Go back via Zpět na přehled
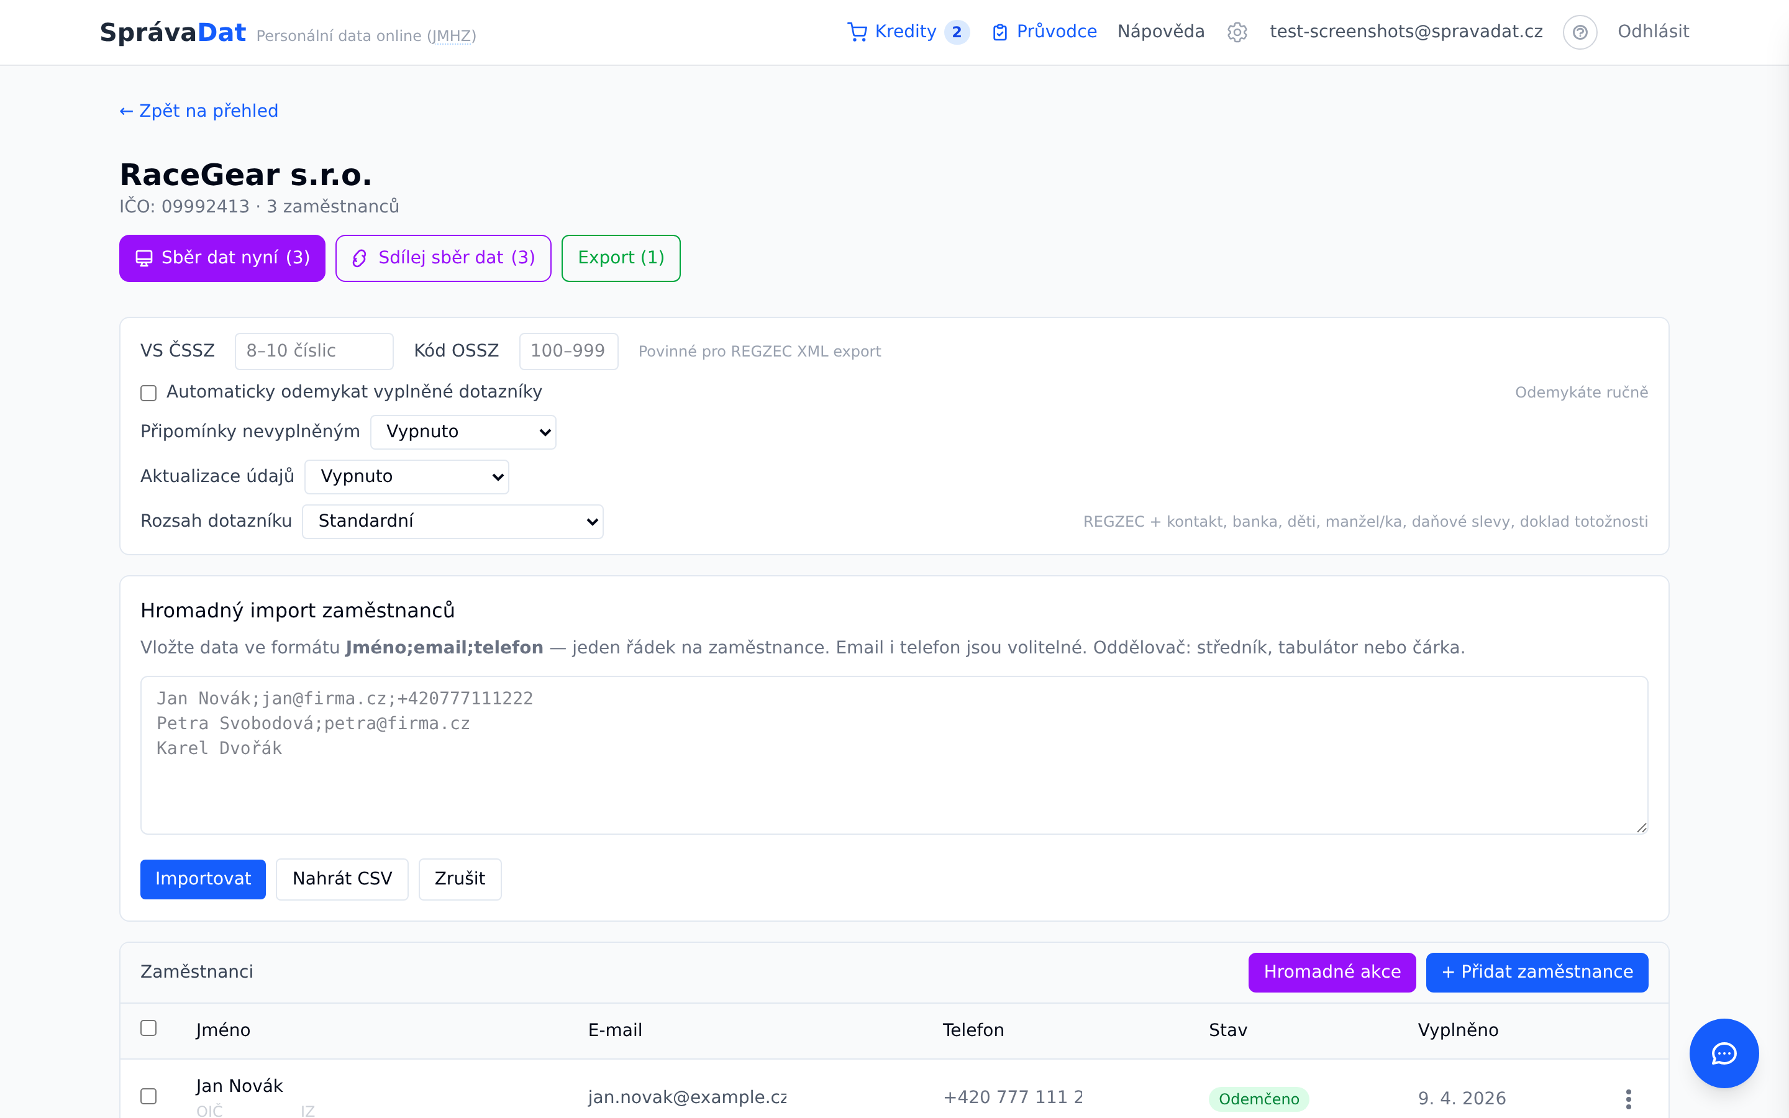This screenshot has height=1118, width=1789. click(x=199, y=111)
